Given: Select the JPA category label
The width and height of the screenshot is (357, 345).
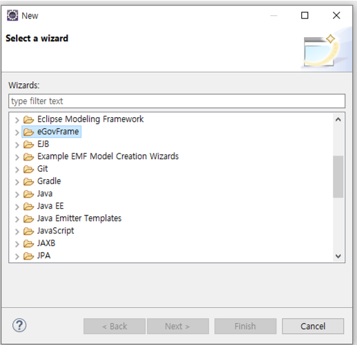Looking at the screenshot, I should point(43,255).
